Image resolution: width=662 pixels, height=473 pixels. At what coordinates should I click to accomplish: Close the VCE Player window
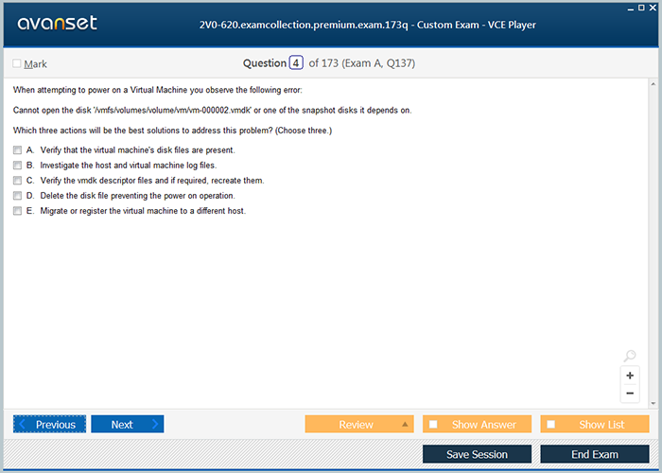point(653,7)
